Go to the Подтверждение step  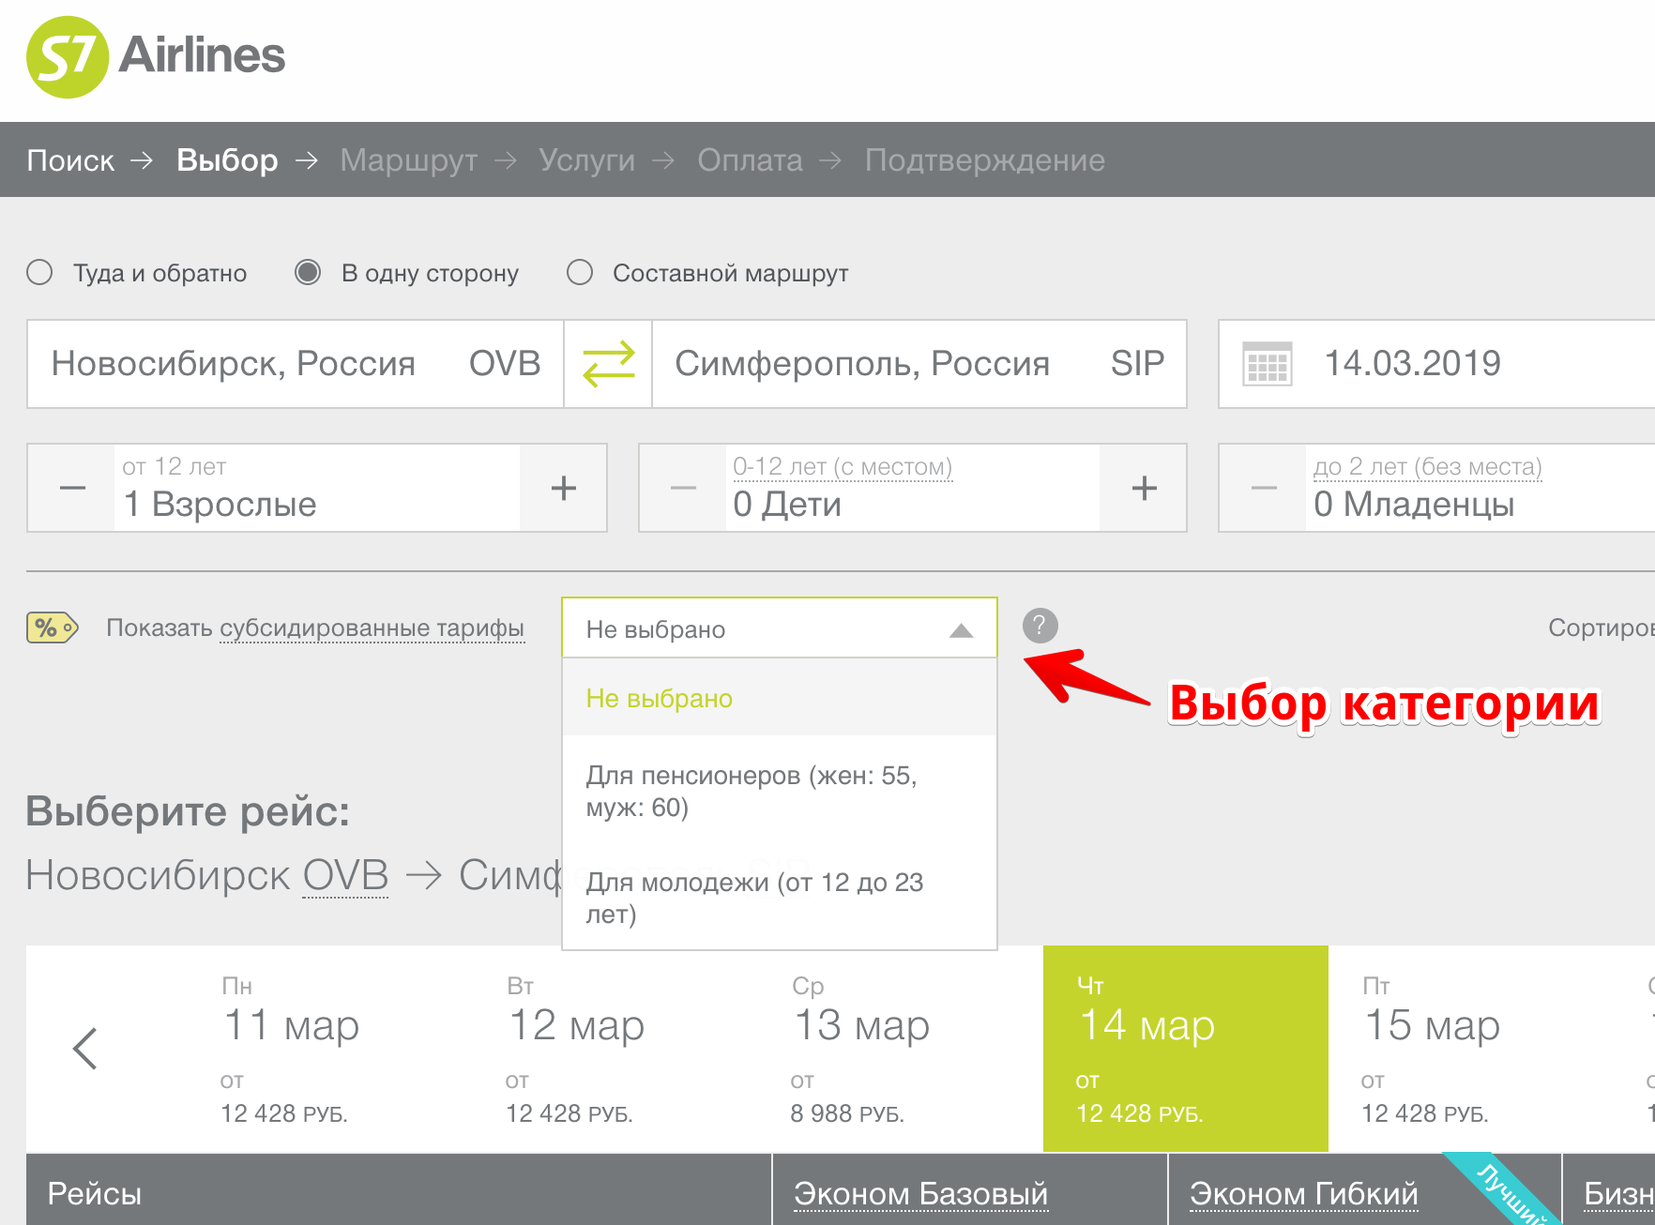985,160
